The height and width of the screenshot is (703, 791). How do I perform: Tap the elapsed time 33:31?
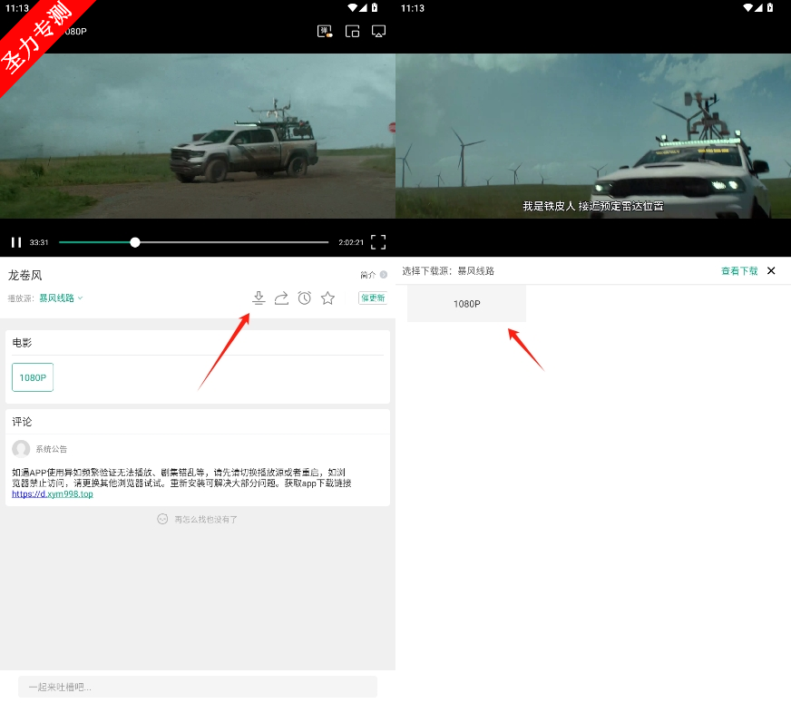[39, 242]
